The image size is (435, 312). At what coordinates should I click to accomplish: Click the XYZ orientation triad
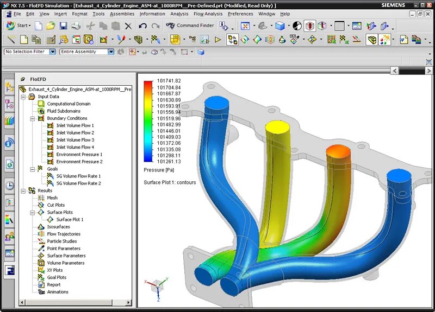click(x=157, y=289)
